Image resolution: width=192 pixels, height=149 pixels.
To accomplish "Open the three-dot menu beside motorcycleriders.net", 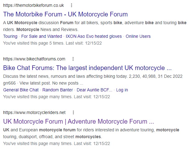I will coord(73,112).
